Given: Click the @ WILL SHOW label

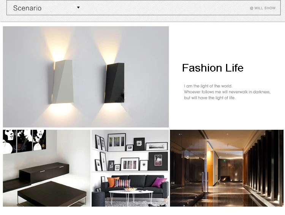Looking at the screenshot, I should 263,8.
